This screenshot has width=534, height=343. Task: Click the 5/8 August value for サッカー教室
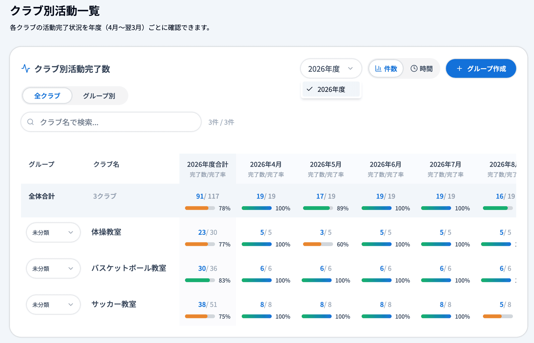click(x=505, y=305)
